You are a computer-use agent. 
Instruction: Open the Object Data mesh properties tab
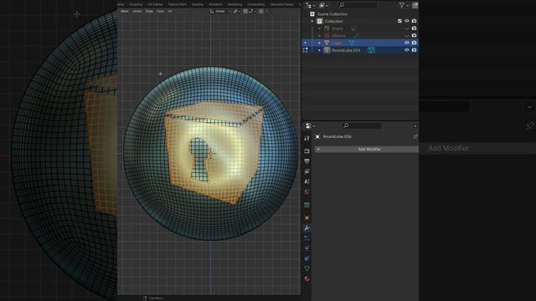point(307,268)
